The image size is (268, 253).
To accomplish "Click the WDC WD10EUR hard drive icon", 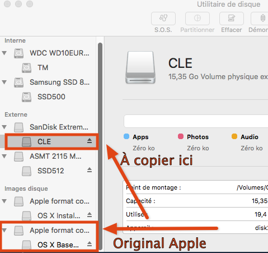I will [18, 53].
